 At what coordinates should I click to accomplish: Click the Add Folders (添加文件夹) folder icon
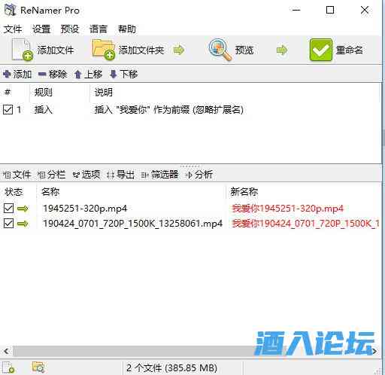[104, 50]
